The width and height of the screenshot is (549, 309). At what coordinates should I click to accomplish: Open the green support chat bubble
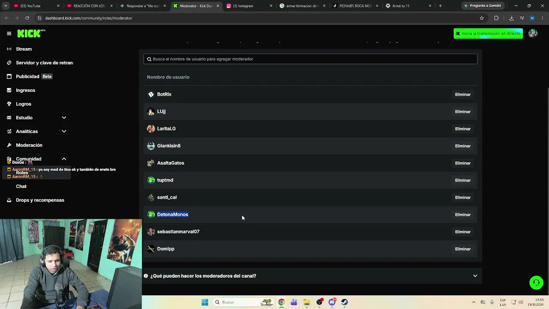536,282
